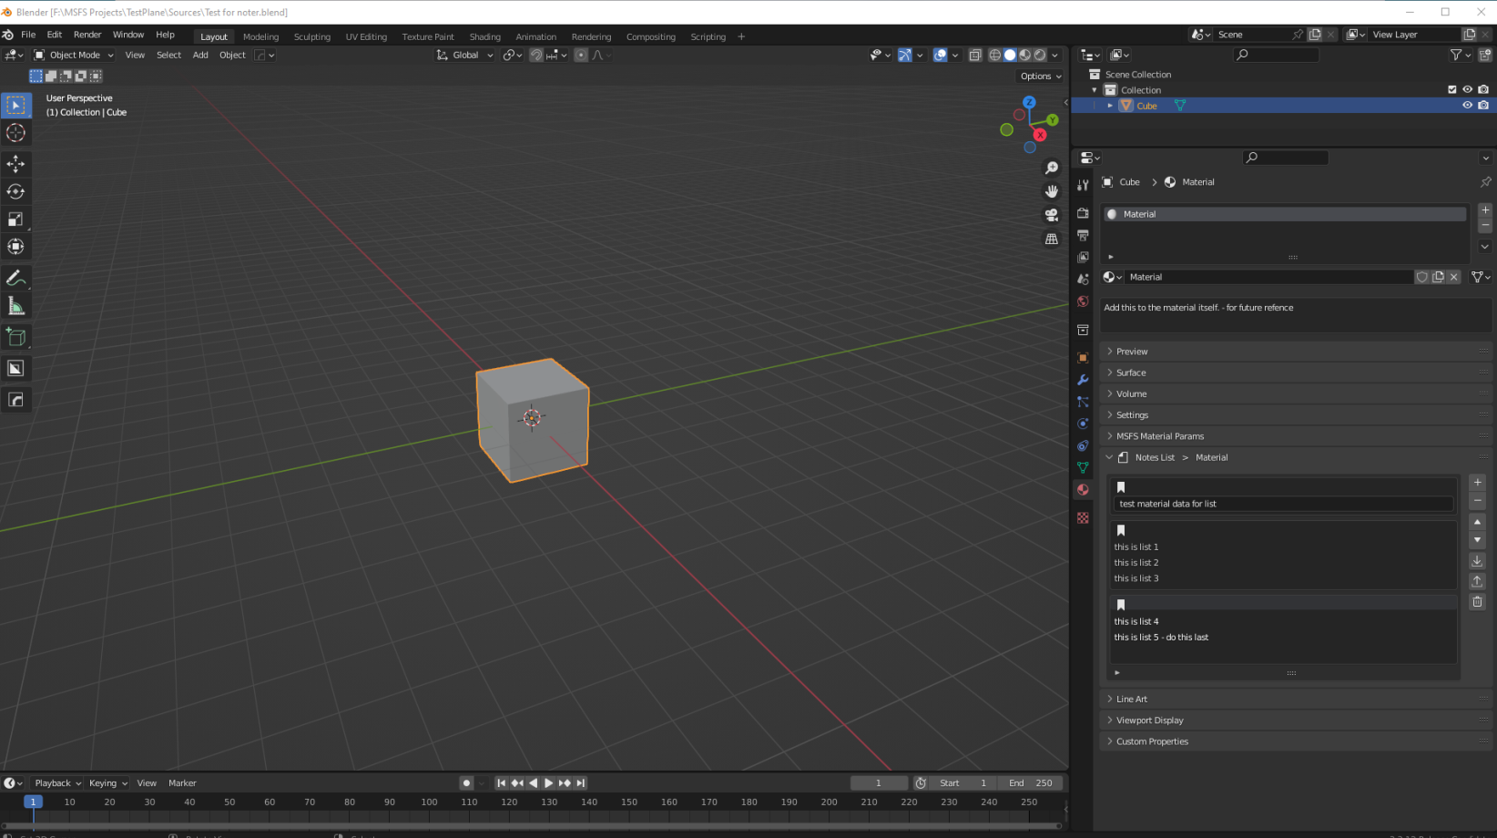Open the Render menu

(87, 35)
